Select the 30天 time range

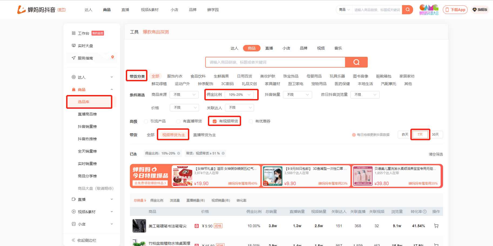point(435,135)
